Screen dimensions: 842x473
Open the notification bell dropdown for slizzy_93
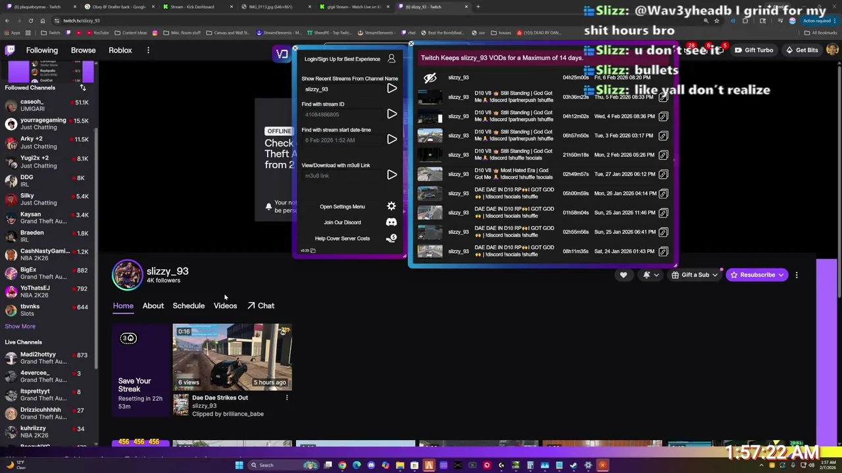(651, 275)
